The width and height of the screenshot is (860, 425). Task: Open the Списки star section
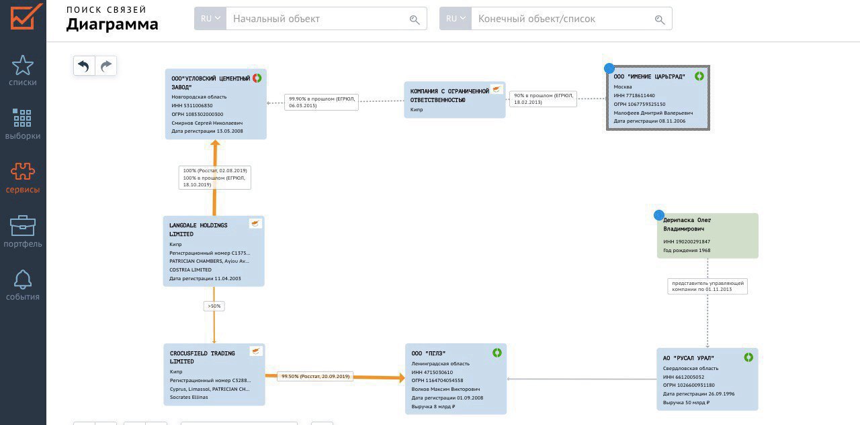click(x=23, y=71)
